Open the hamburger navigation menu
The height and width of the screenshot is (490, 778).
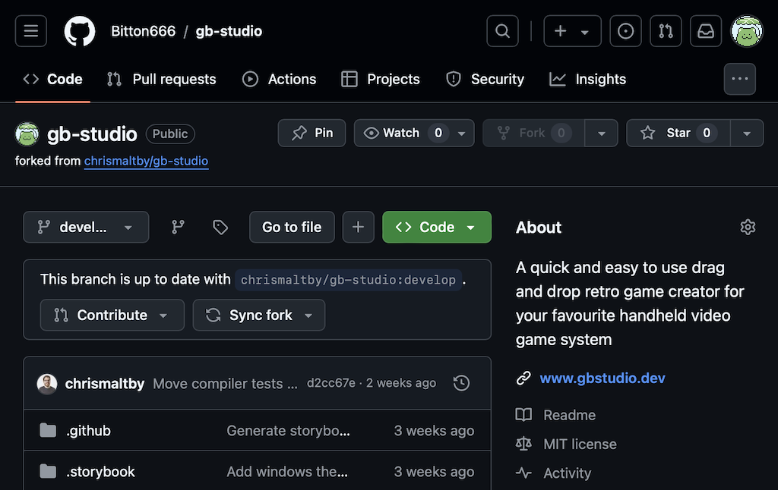pyautogui.click(x=30, y=30)
